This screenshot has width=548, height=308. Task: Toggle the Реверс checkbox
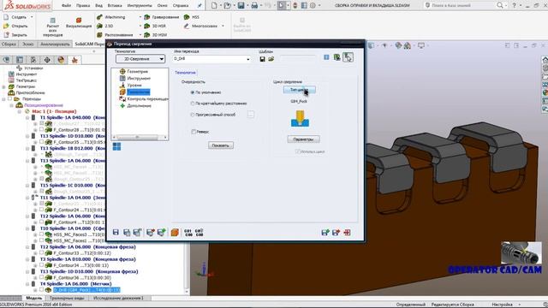pos(194,132)
